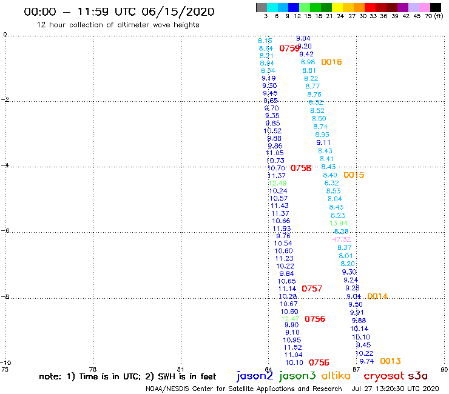The width and height of the screenshot is (449, 394).
Task: Click the black end swatch of the color bar
Action: [435, 7]
